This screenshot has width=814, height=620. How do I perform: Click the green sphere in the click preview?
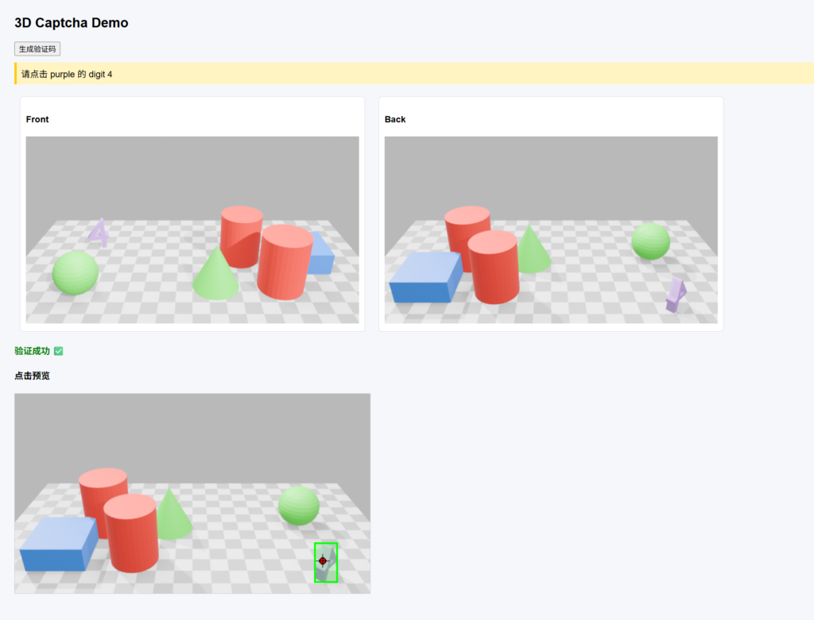point(298,506)
